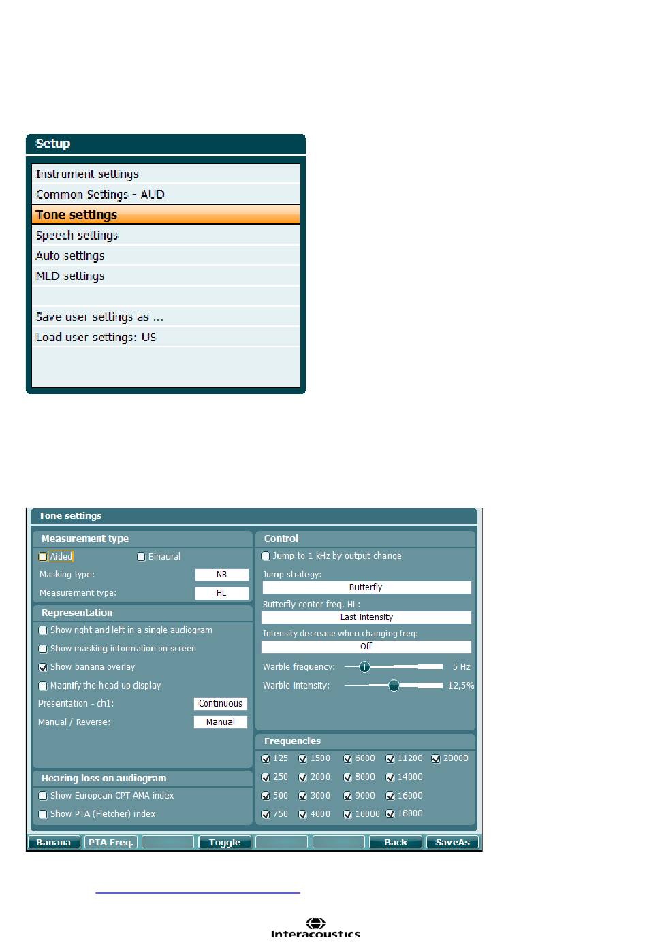
Task: Open Presentation ch1 Continuous selector
Action: tap(221, 704)
